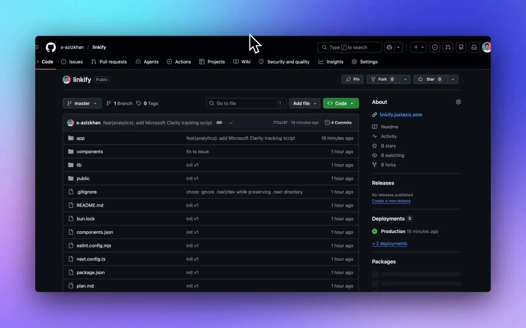Open the star lists dropdown arrow
Viewport: 526px width, 328px height.
(453, 79)
